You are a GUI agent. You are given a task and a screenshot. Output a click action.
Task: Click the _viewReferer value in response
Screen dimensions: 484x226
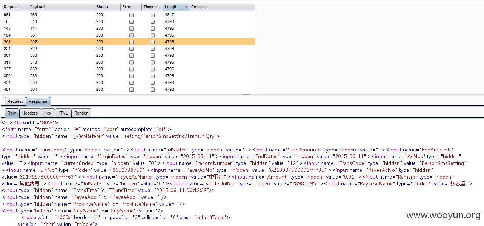[170, 136]
